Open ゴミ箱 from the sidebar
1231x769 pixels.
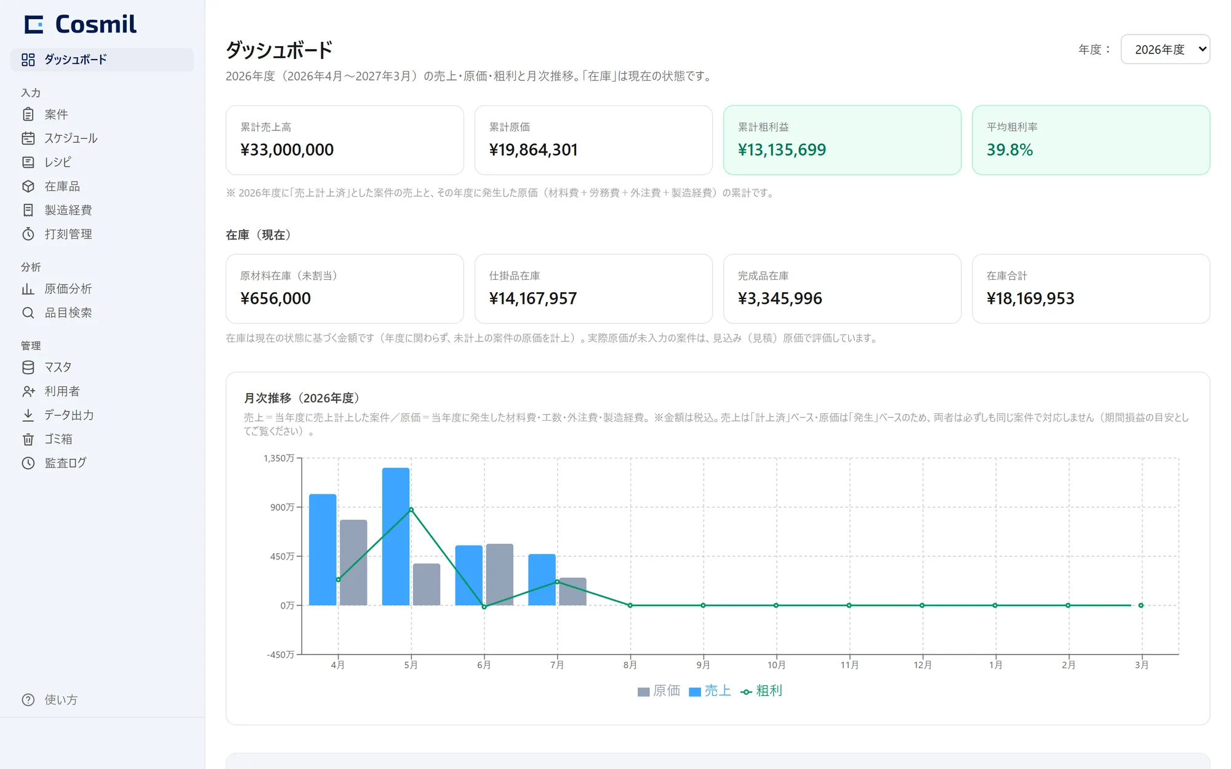tap(102, 439)
